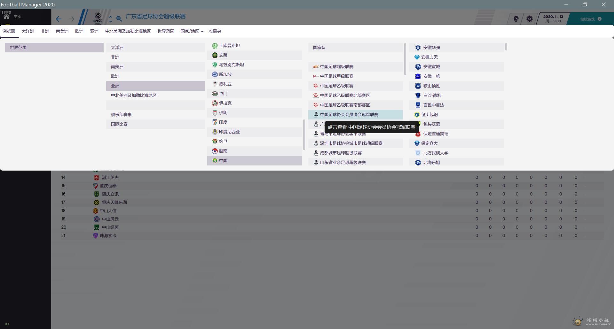614x329 pixels.
Task: Open the 非洲 menu tab
Action: (45, 31)
